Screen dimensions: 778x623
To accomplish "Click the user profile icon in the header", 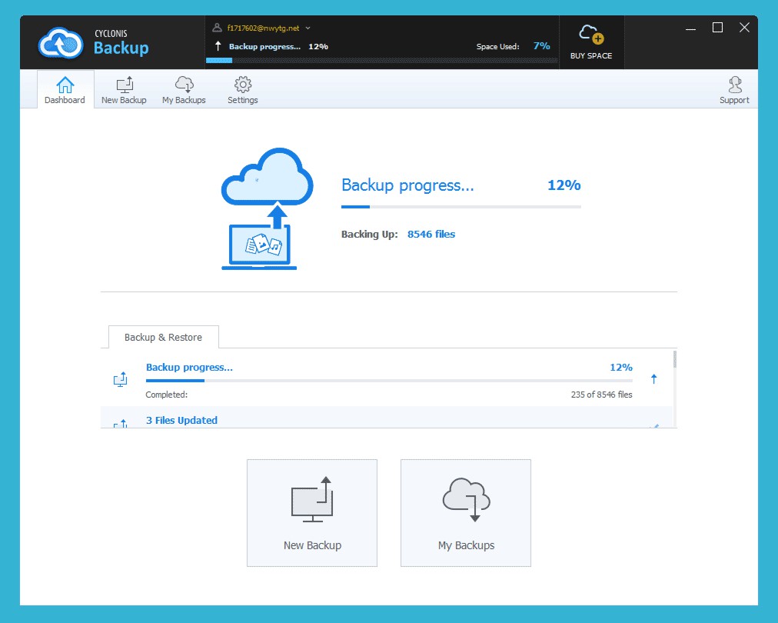I will tap(216, 26).
